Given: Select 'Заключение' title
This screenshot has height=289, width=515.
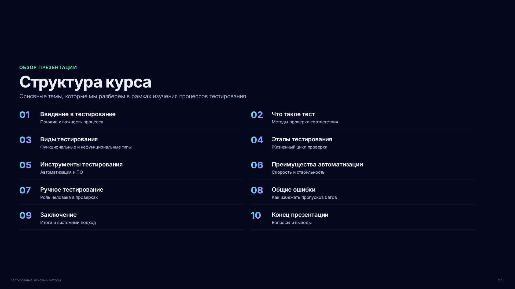Looking at the screenshot, I should (x=58, y=215).
